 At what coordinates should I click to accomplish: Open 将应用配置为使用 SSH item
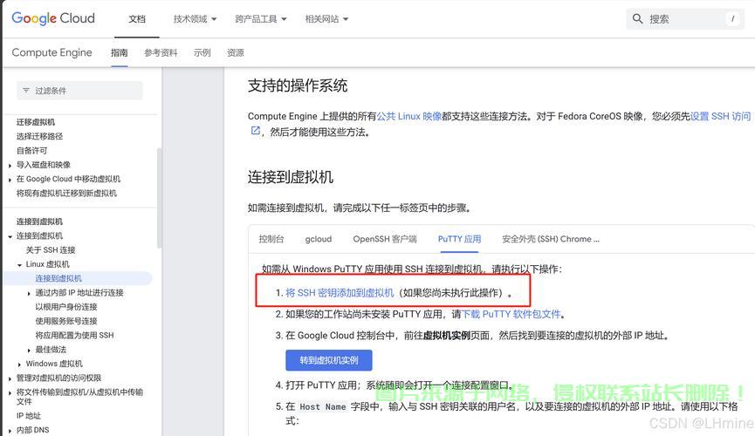pyautogui.click(x=75, y=335)
